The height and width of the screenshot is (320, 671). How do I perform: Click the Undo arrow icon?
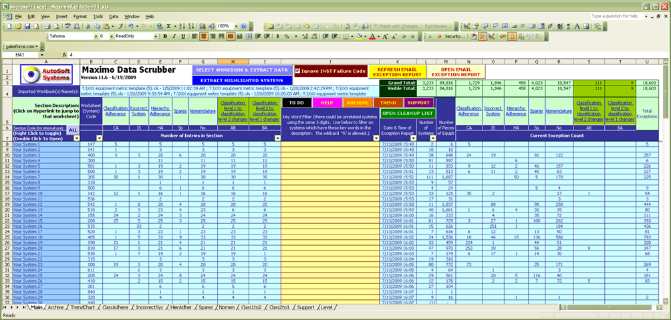pos(130,26)
